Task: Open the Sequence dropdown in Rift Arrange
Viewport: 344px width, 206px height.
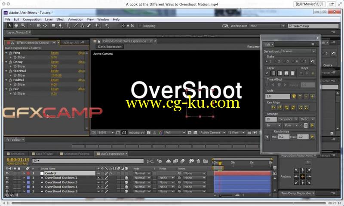Action: [x=288, y=119]
